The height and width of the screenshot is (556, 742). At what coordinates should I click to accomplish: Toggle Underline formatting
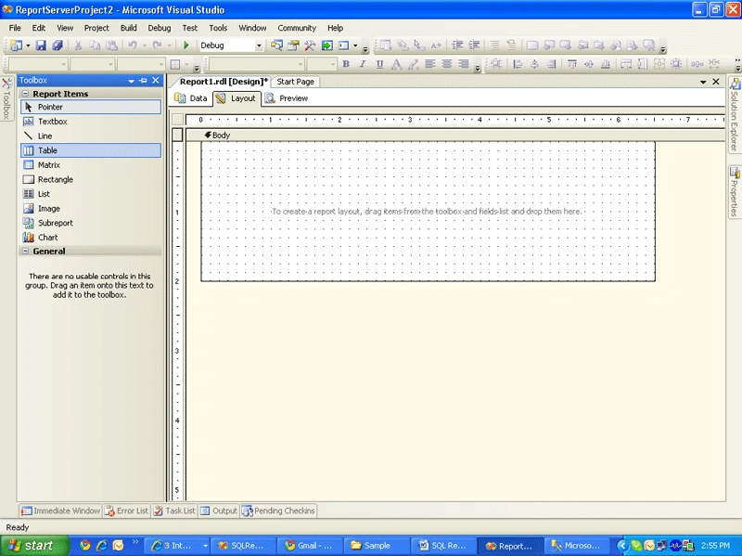379,64
